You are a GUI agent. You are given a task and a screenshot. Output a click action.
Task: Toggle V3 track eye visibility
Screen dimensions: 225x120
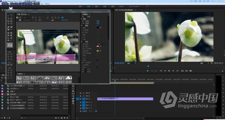[89, 93]
